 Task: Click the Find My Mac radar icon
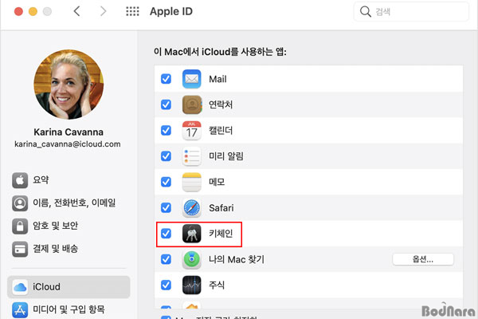click(192, 259)
